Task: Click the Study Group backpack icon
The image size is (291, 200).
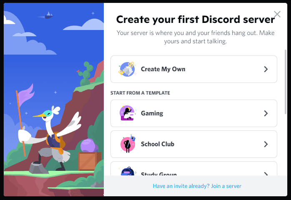Action: 127,171
